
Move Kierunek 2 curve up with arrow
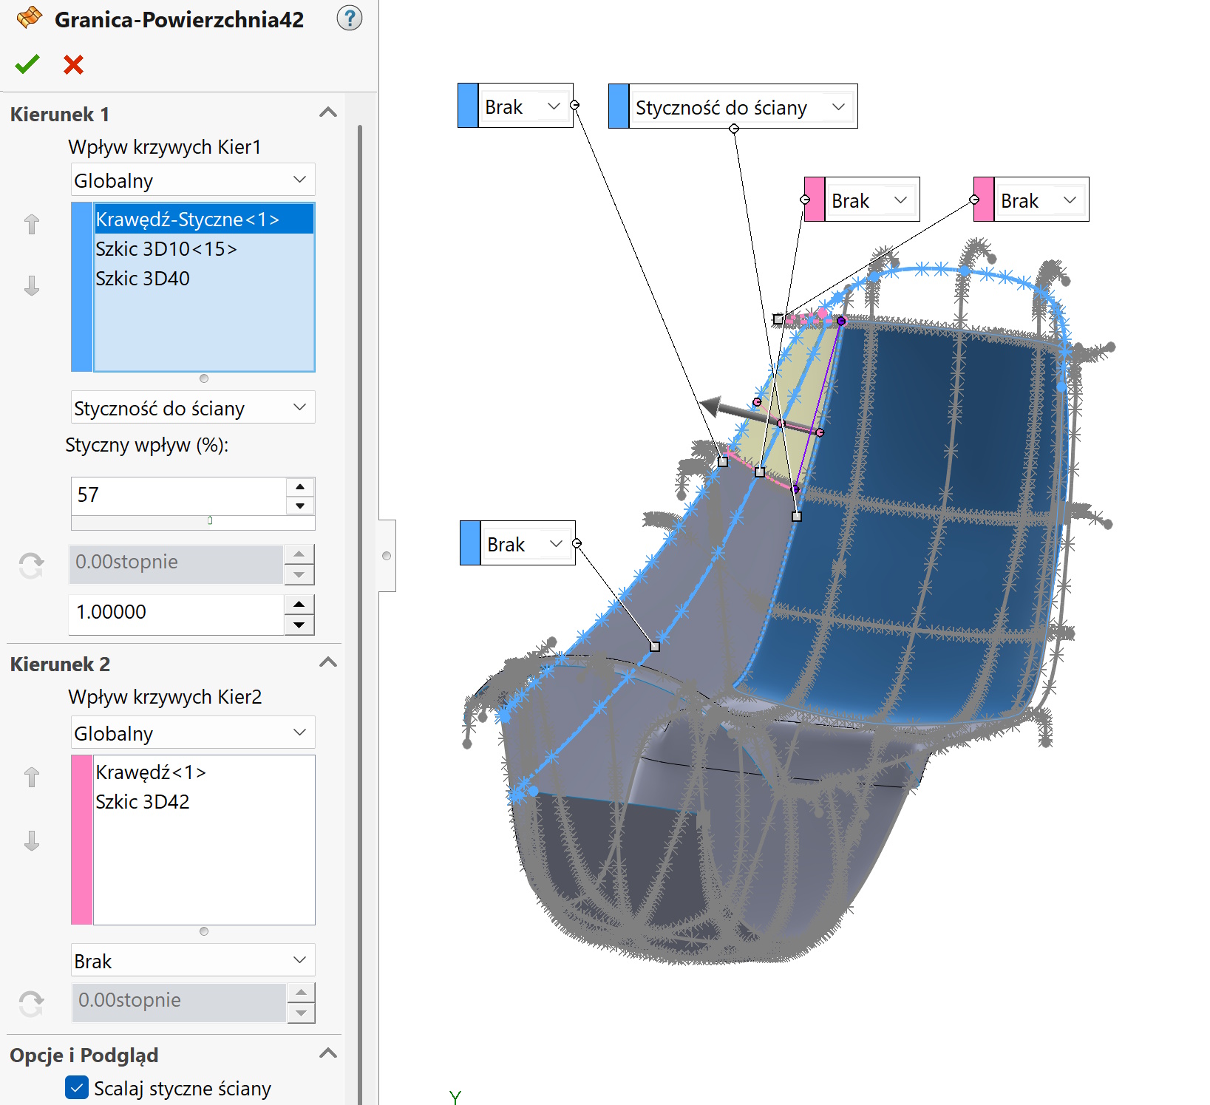point(32,777)
